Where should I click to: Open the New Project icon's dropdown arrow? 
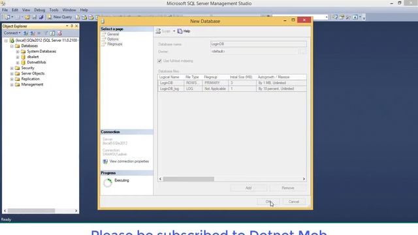pyautogui.click(x=12, y=18)
